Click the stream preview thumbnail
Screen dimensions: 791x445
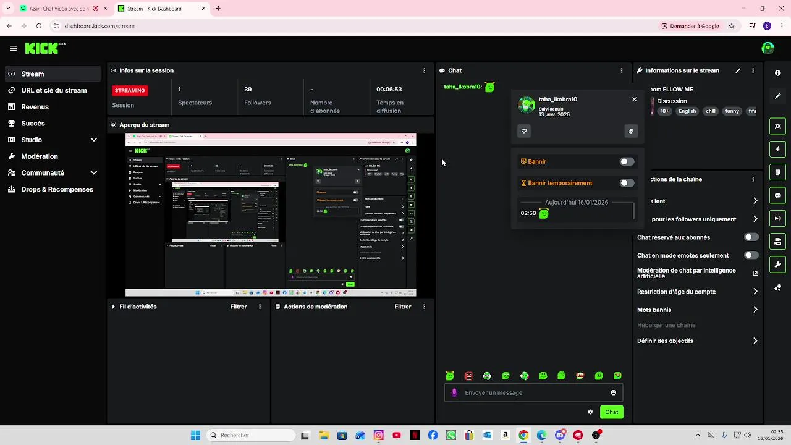pos(271,214)
